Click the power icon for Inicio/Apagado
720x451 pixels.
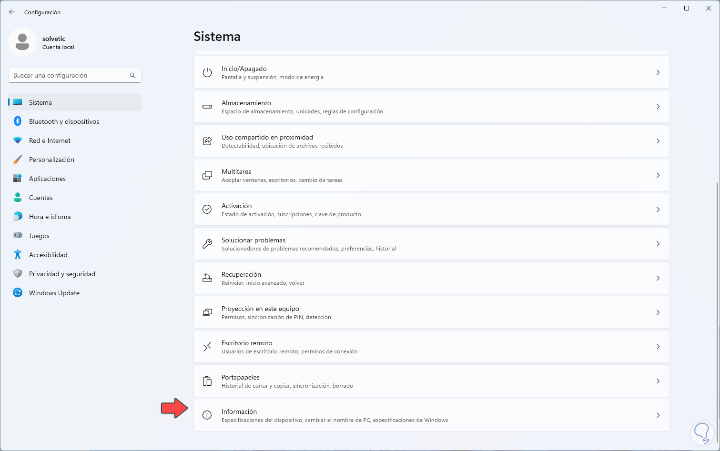(x=207, y=72)
